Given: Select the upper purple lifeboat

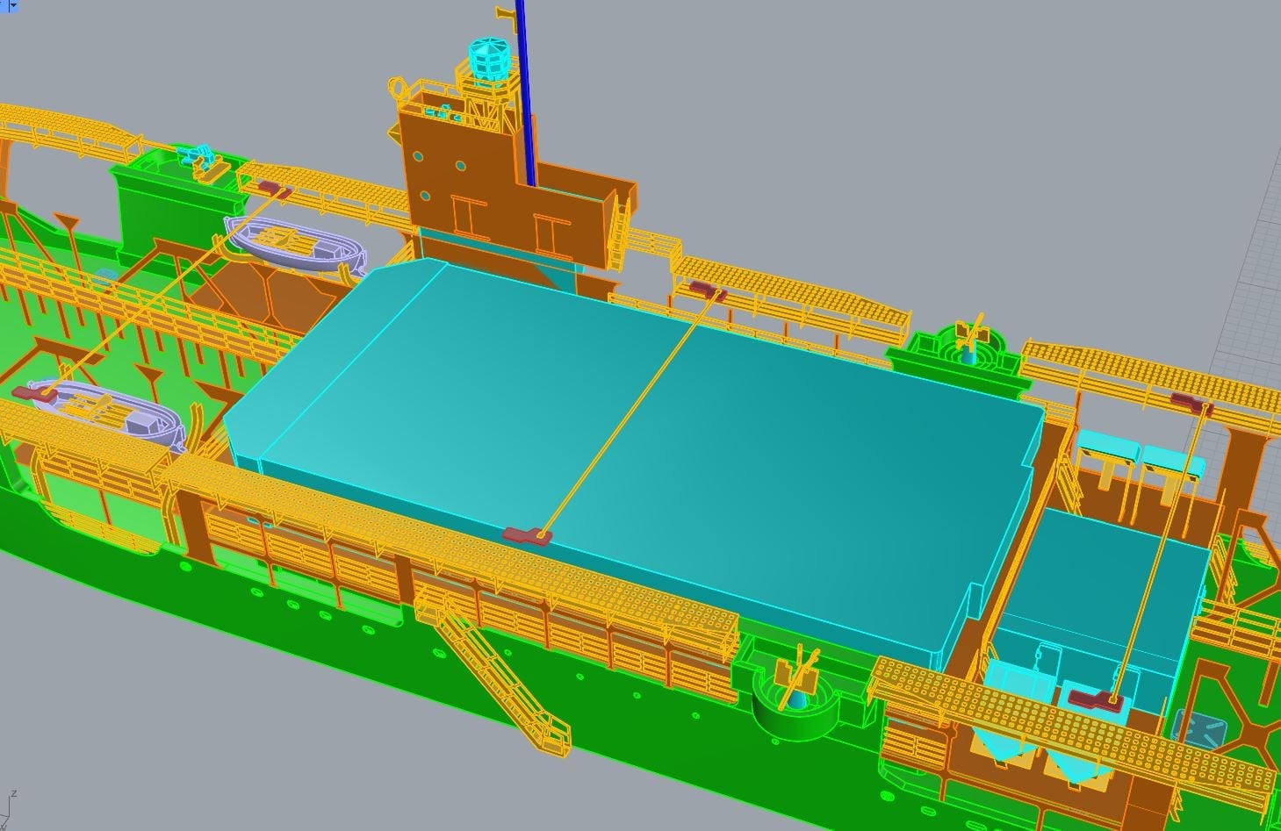Looking at the screenshot, I should coord(294,242).
